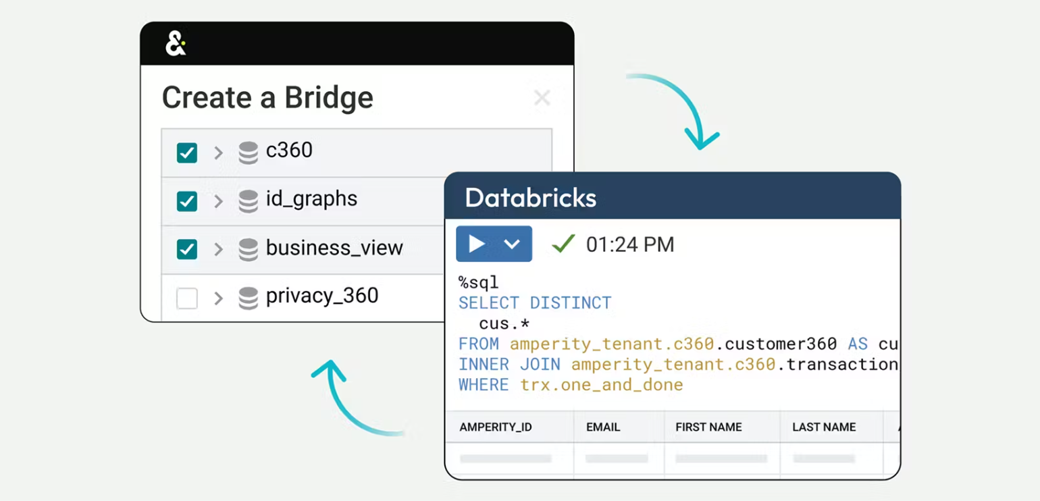Click the Databricks panel title
This screenshot has width=1040, height=501.
[x=531, y=198]
